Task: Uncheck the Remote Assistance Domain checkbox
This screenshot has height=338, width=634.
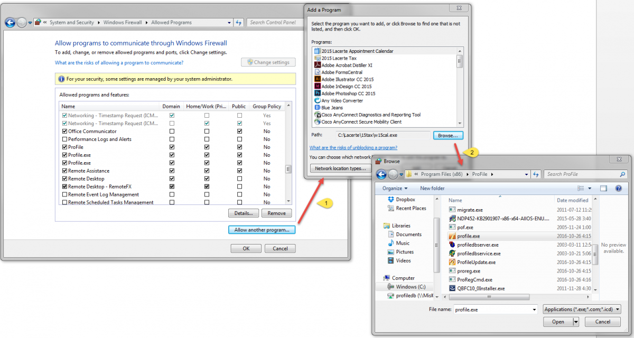Action: (171, 171)
